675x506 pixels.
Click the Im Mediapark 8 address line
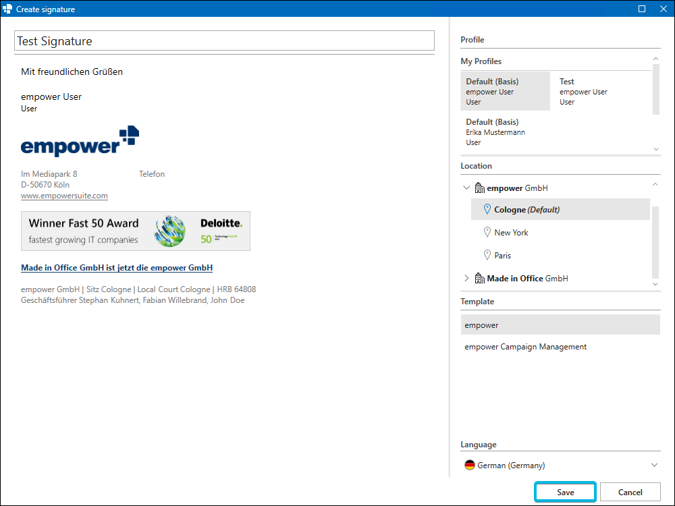(49, 174)
